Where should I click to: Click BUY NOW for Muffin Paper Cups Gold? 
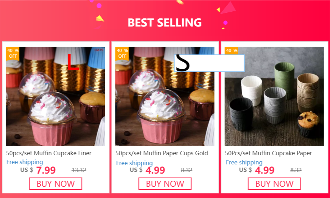165,184
